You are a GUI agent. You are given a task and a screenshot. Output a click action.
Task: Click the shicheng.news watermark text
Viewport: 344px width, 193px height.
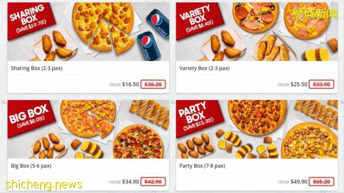click(44, 185)
